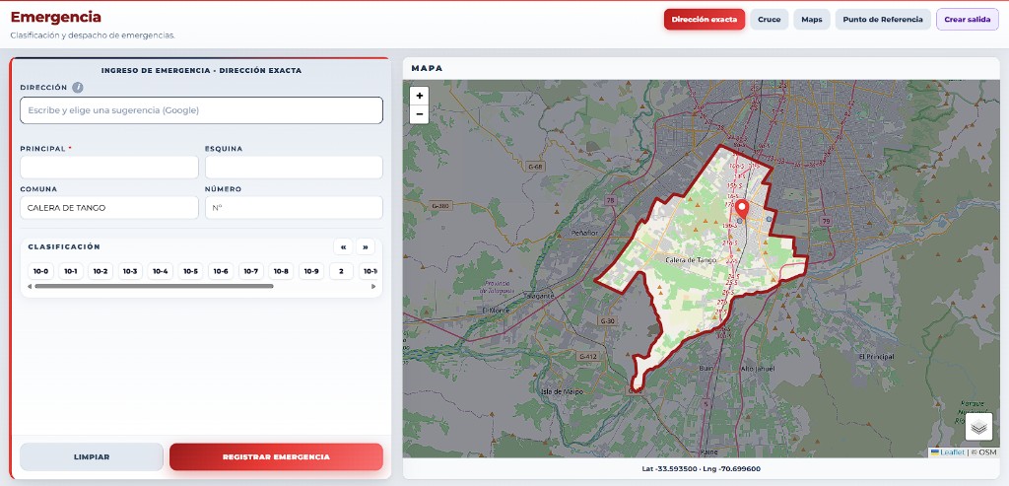The width and height of the screenshot is (1009, 486).
Task: Click the Talagante map label
Action: pyautogui.click(x=539, y=296)
